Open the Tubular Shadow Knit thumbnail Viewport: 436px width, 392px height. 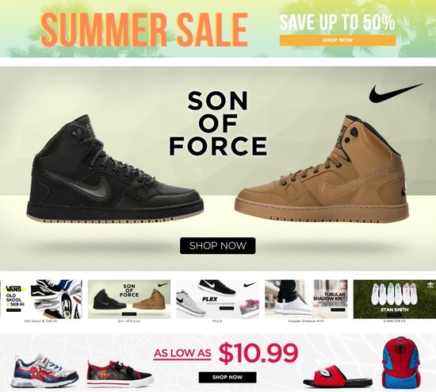306,299
